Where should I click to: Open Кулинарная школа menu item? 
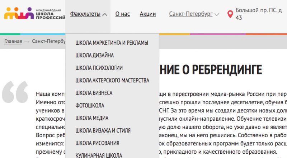[x=99, y=155]
